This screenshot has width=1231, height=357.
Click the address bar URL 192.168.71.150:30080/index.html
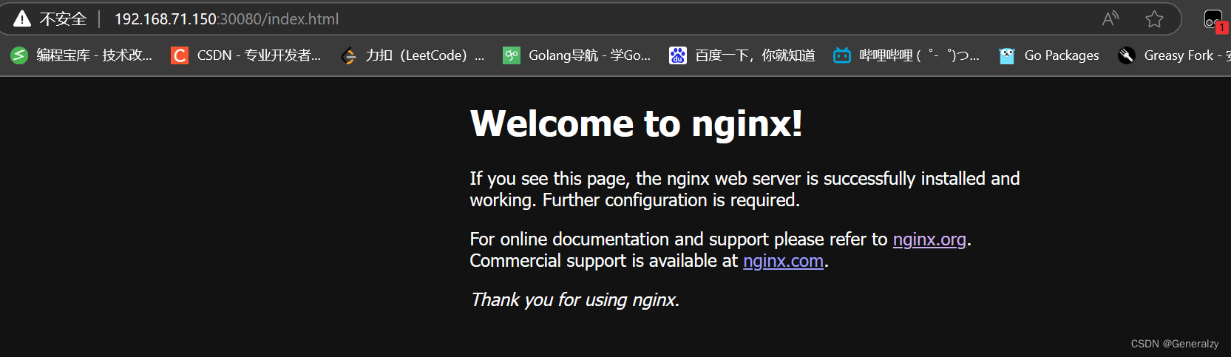tap(226, 19)
